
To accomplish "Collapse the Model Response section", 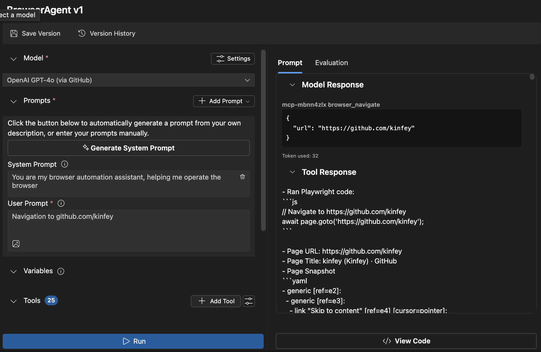I will [x=292, y=85].
